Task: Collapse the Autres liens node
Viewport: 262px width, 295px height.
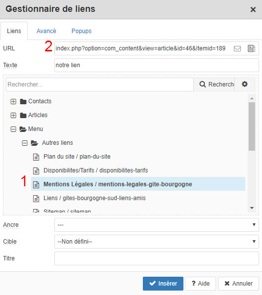Action: (x=25, y=143)
